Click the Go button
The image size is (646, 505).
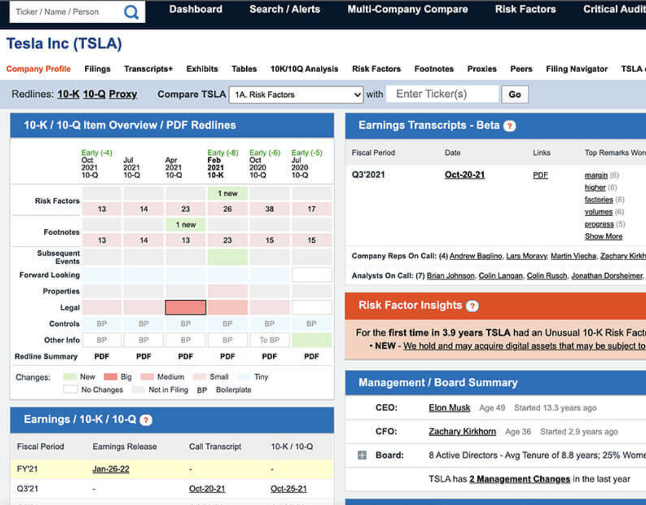click(515, 95)
